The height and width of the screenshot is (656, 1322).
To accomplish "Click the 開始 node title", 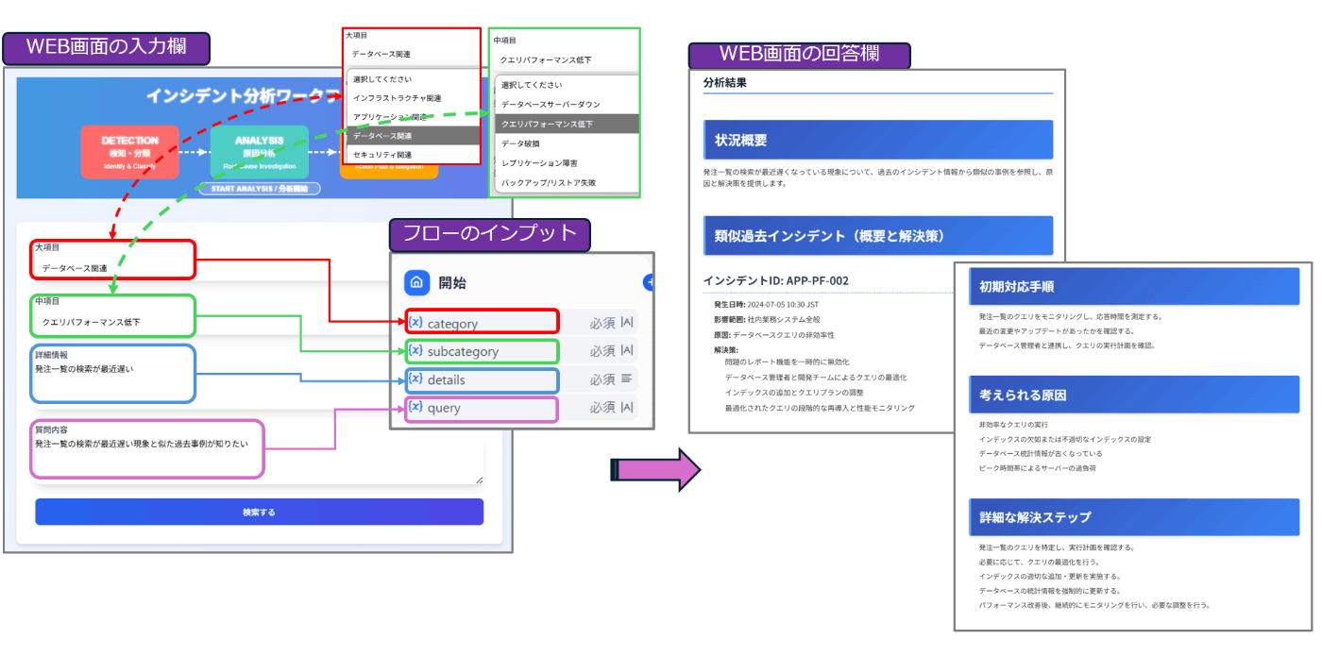I will coord(452,282).
